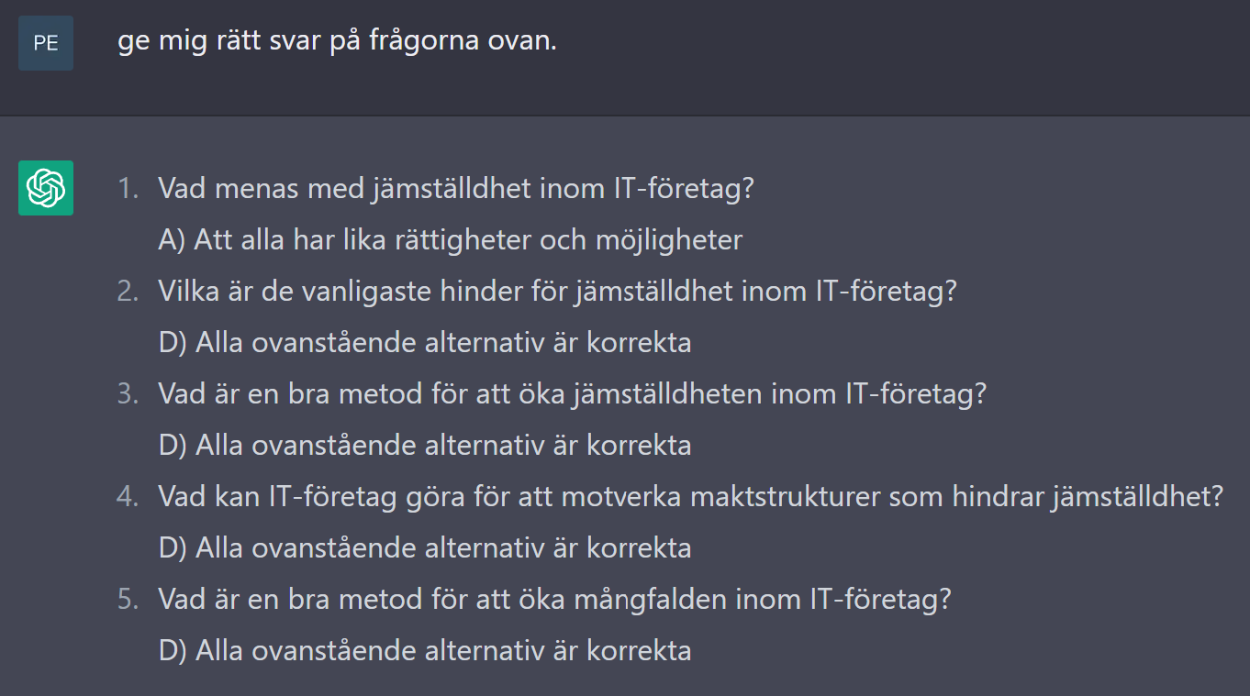This screenshot has width=1250, height=696.
Task: Click list number 4 marker
Action: point(128,497)
